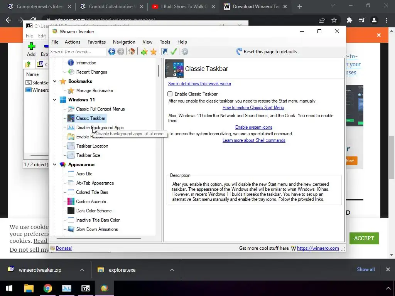Open File Explorer from taskbar
Viewport: 395px width, 296px height.
point(29,288)
